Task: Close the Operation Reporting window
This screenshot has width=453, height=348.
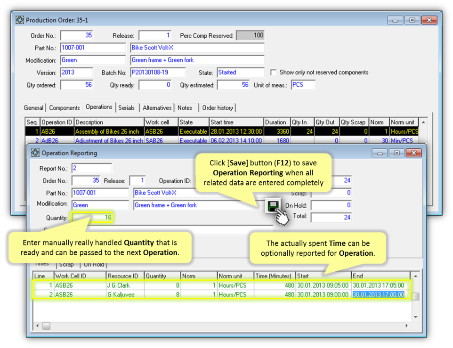Action: click(x=414, y=153)
